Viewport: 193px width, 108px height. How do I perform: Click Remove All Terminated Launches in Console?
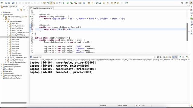(161, 57)
